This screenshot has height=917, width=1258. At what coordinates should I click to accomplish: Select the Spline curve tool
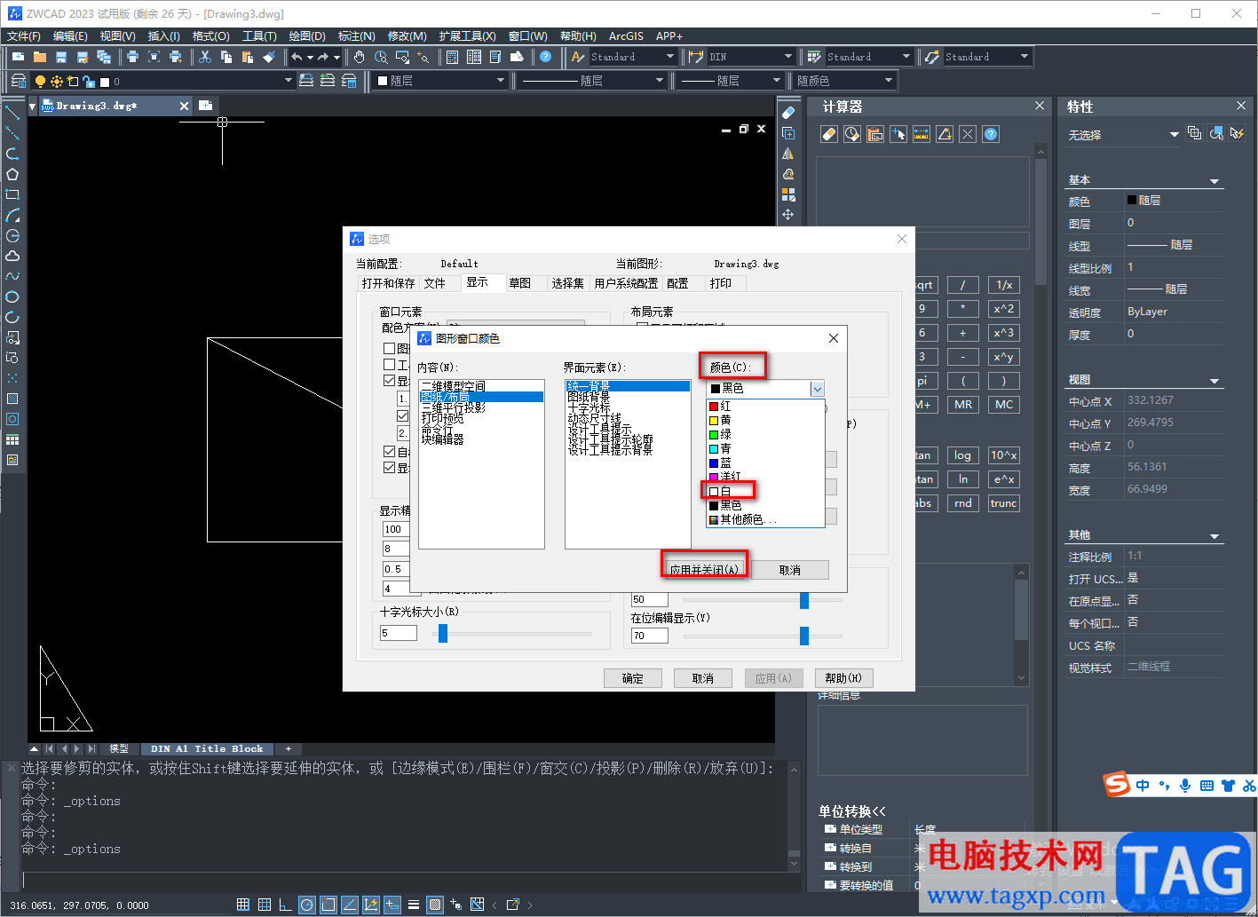click(12, 276)
